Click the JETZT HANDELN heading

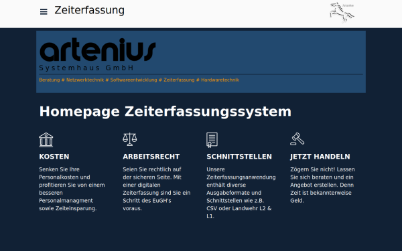tap(320, 157)
